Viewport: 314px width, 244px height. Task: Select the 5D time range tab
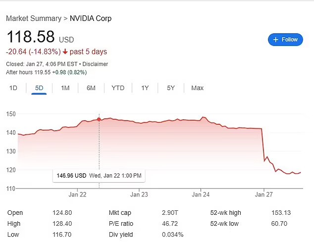coord(39,88)
